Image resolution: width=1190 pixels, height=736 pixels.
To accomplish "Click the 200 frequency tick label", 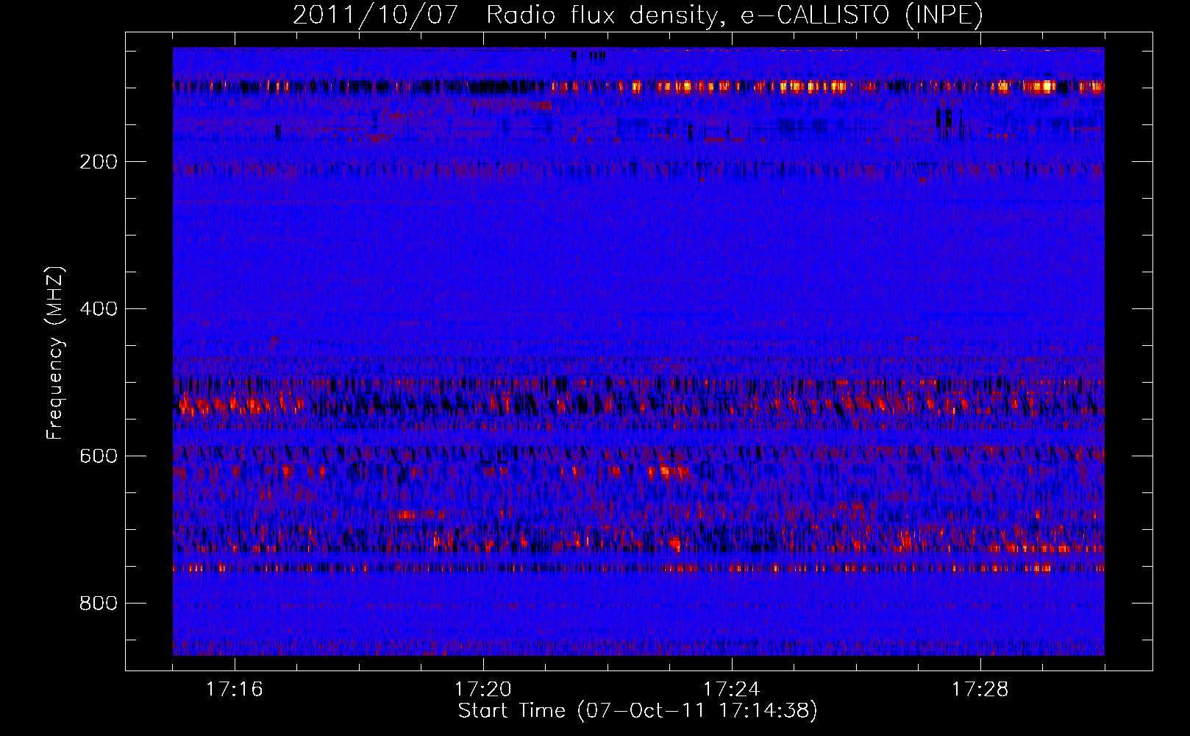I will (99, 162).
